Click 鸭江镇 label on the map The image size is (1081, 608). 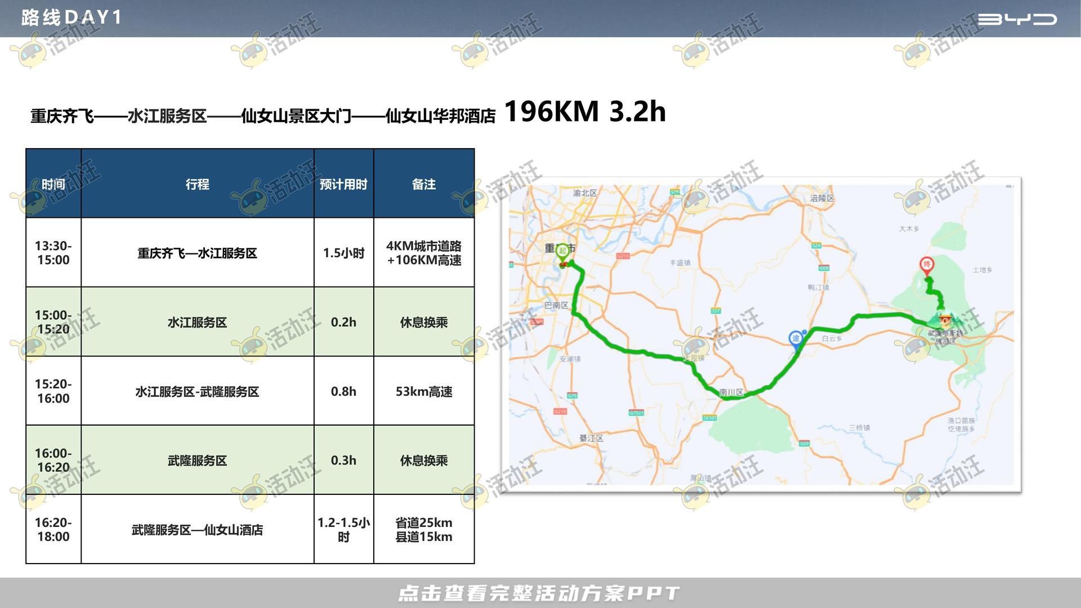[818, 287]
